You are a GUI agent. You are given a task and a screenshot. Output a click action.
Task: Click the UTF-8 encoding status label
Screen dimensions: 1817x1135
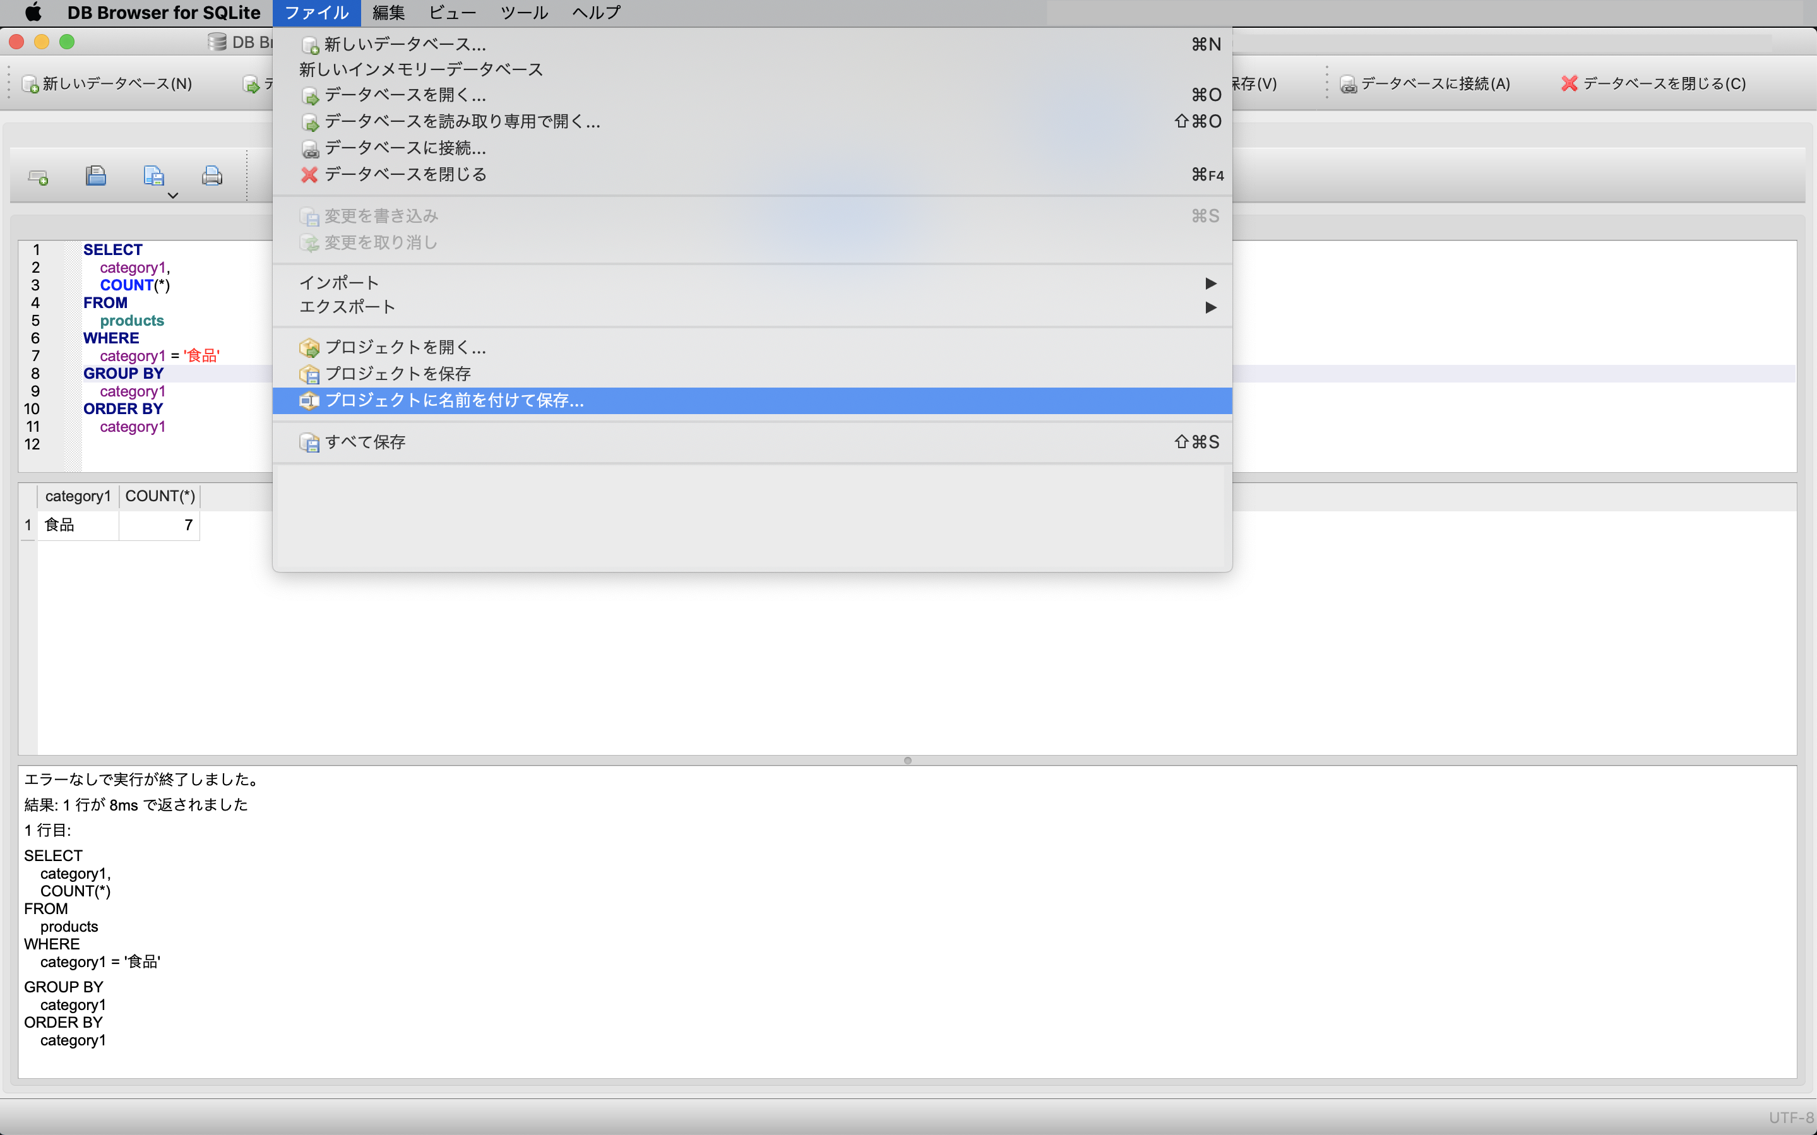pos(1792,1118)
